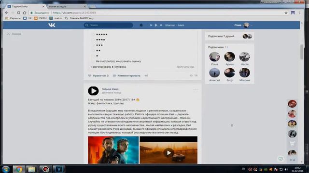
Task: Open subscriber Алексей's avatar
Action: pyautogui.click(x=214, y=73)
